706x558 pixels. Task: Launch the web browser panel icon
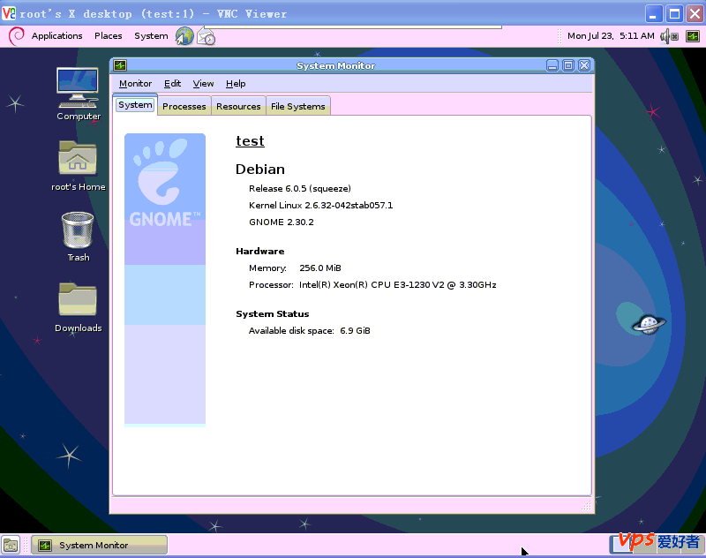(184, 36)
